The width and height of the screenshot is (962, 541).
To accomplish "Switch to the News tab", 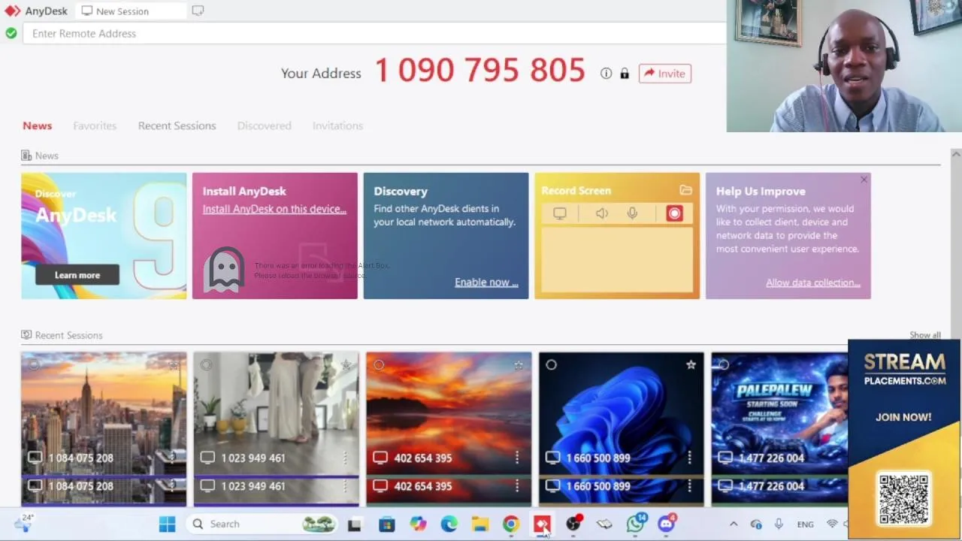I will click(37, 125).
